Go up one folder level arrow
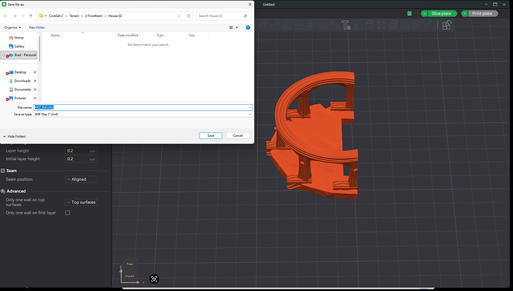 click(x=30, y=16)
